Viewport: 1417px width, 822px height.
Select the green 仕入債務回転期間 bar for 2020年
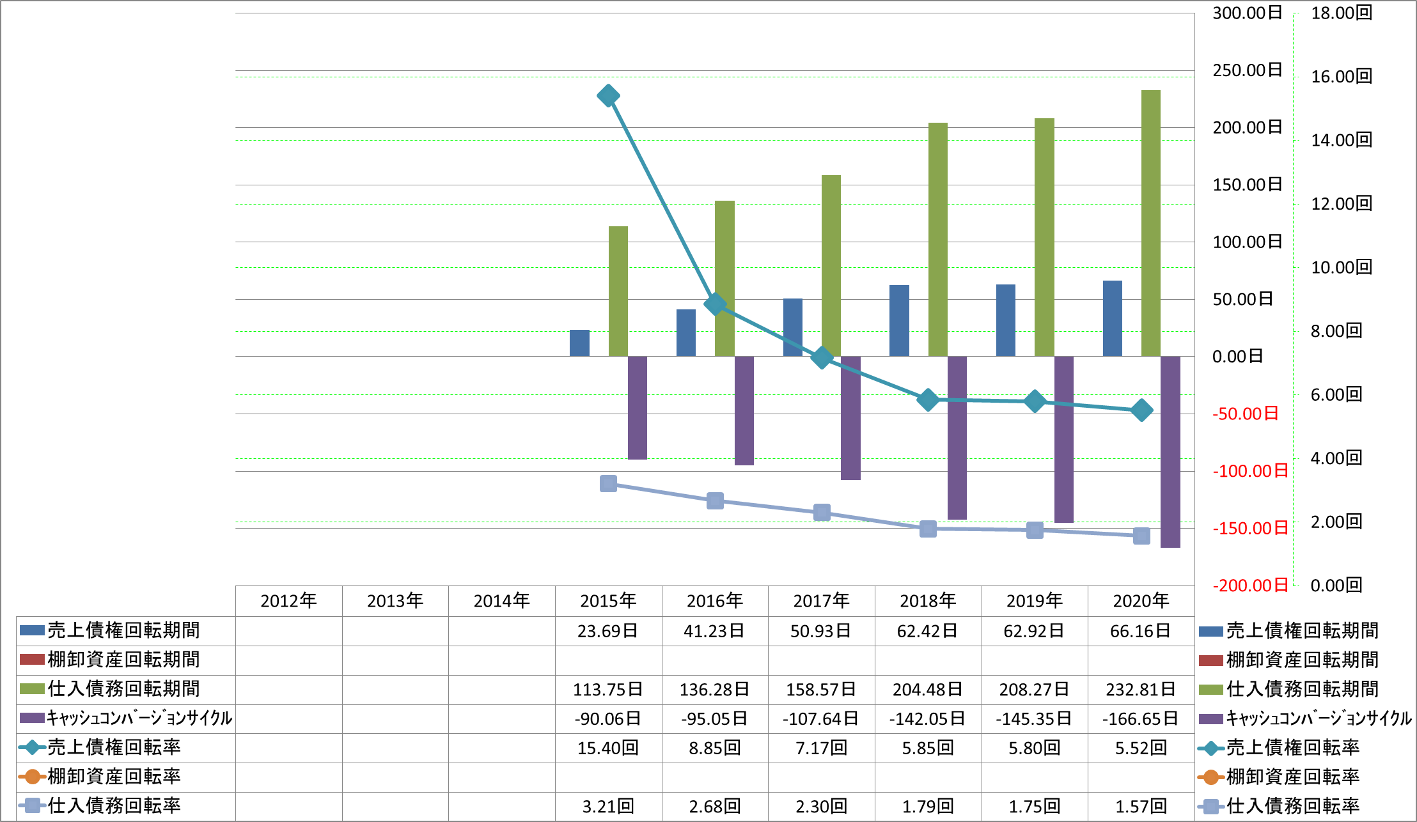tap(1151, 223)
